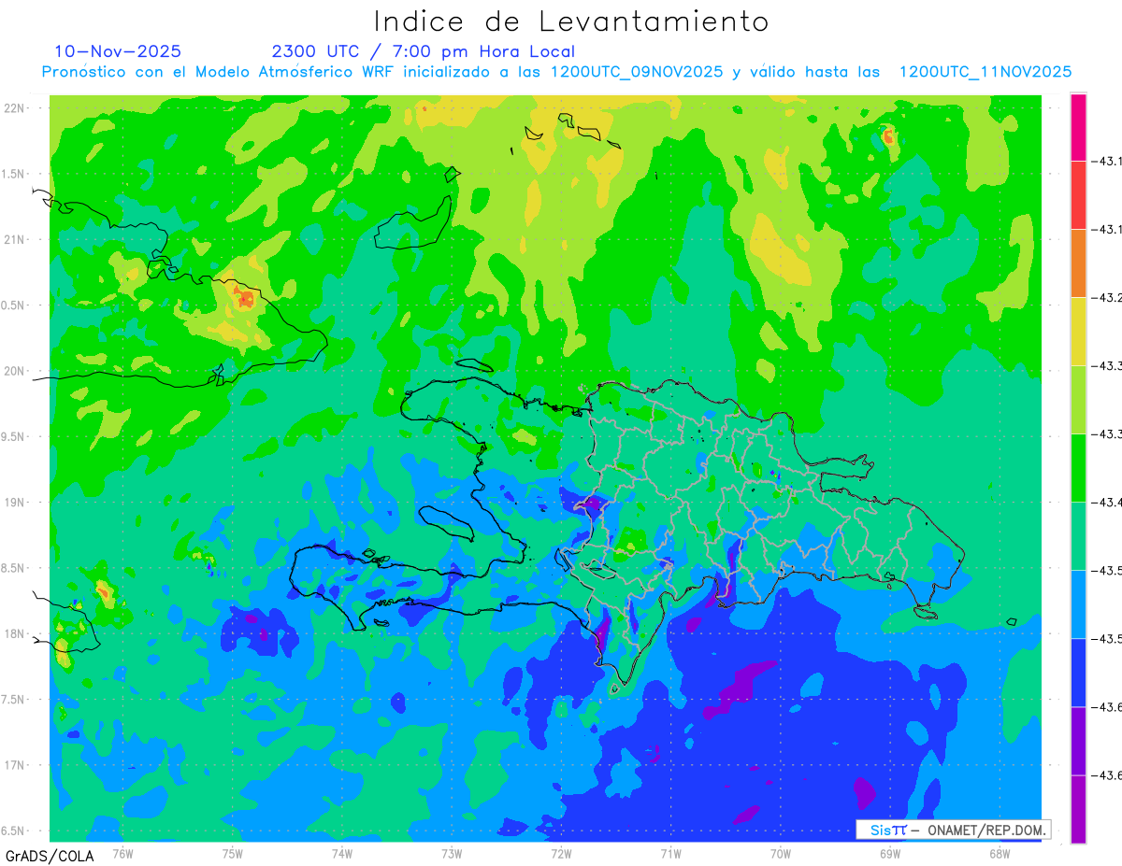
Task: Click the "17N" latitude label
Action: (x=14, y=765)
